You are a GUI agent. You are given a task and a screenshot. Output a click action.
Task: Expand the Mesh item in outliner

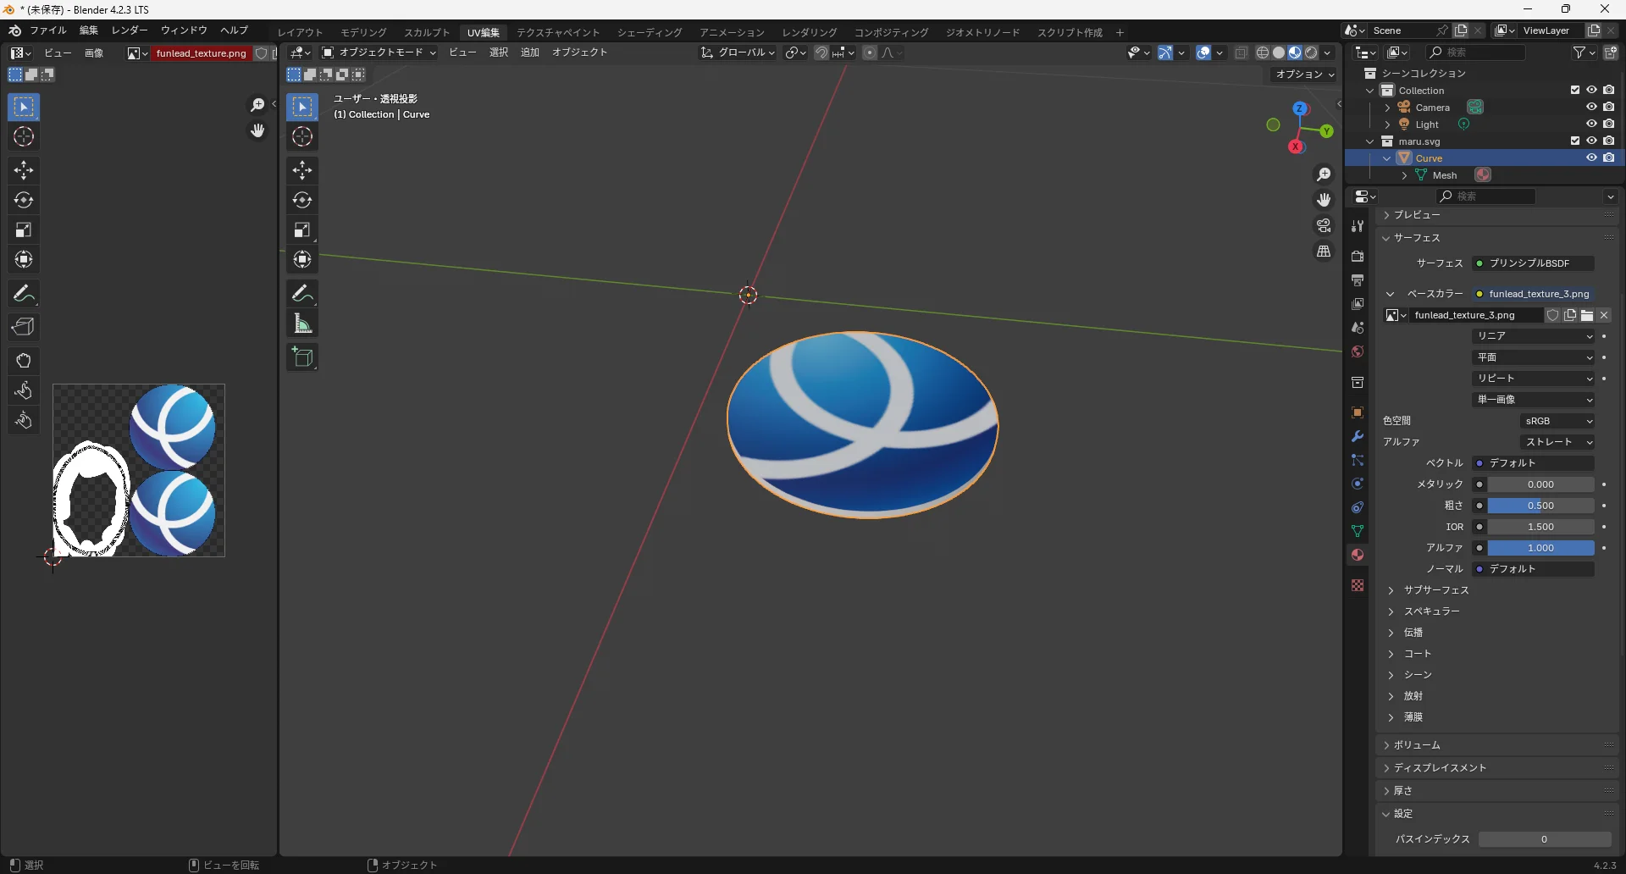click(x=1404, y=175)
